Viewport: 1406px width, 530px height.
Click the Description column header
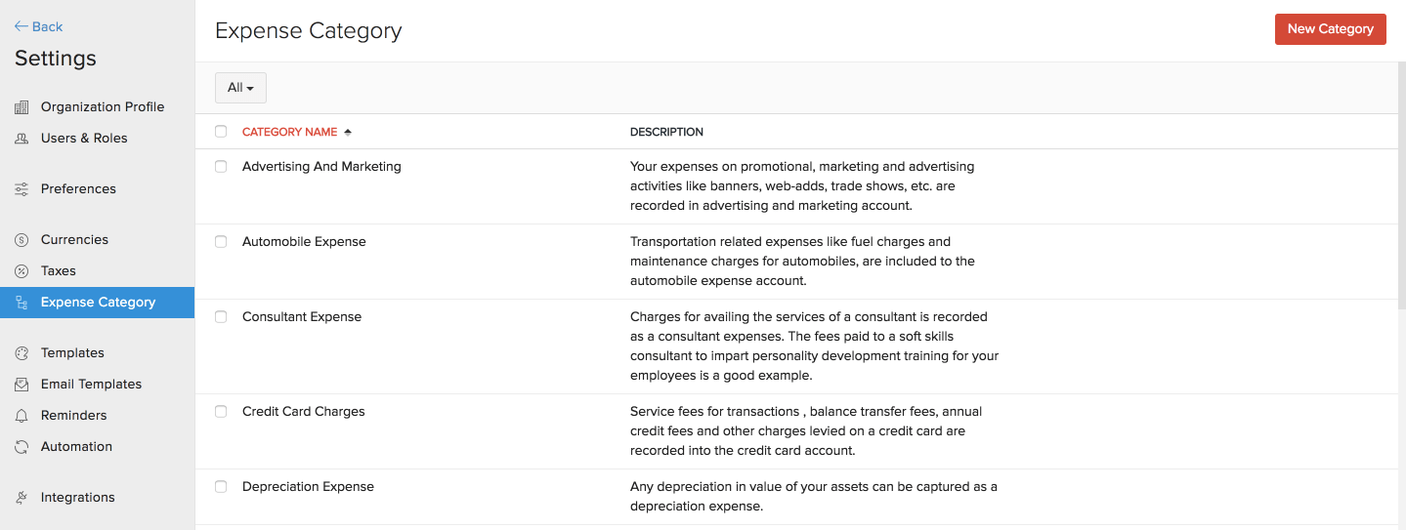(666, 132)
